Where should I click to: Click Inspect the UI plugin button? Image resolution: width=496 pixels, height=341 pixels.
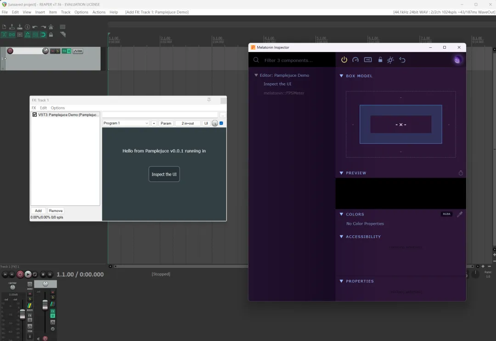click(x=164, y=174)
